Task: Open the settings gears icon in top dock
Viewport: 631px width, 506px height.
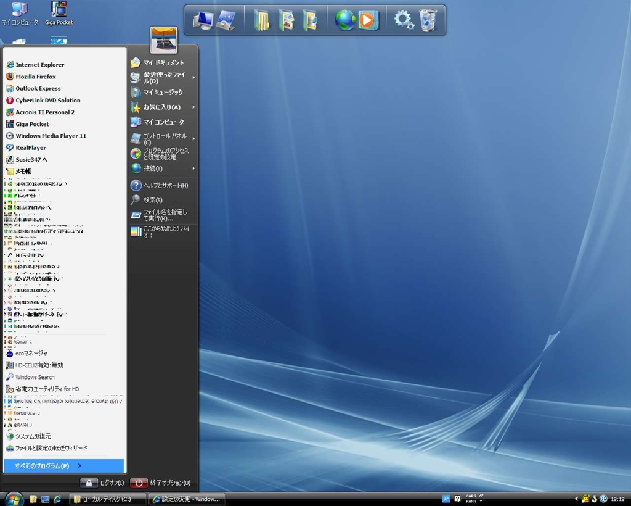Action: point(404,20)
